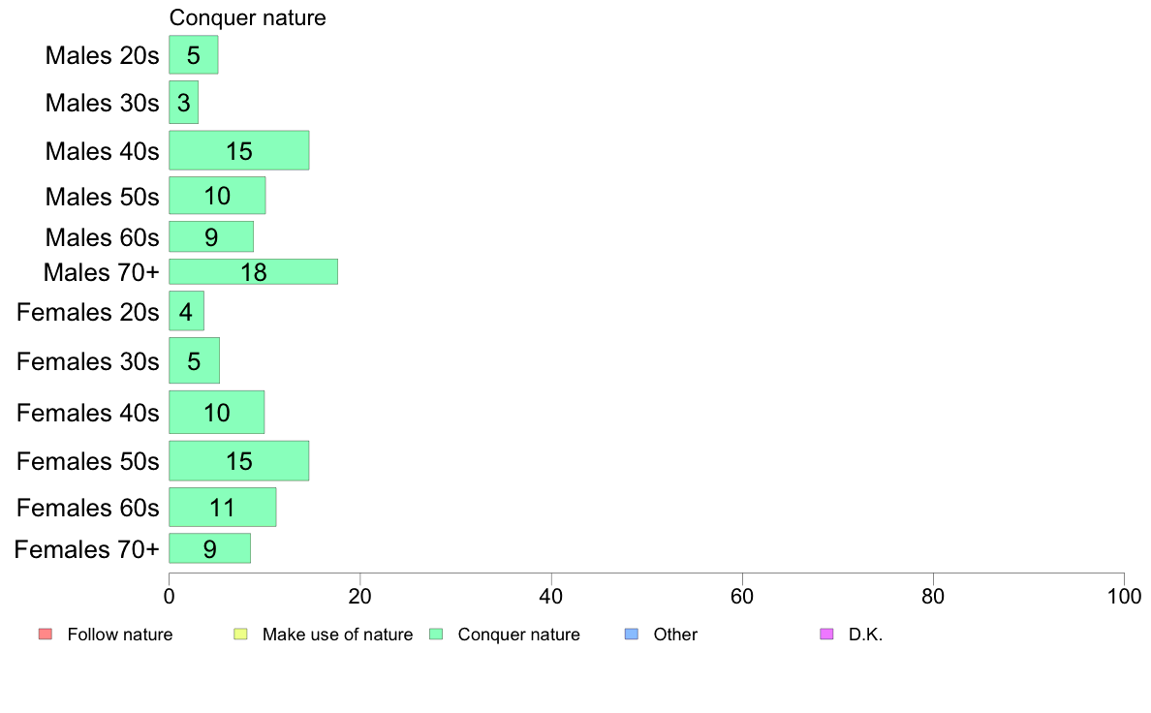Click the Follow nature red legend swatch
The width and height of the screenshot is (1151, 713).
46,634
